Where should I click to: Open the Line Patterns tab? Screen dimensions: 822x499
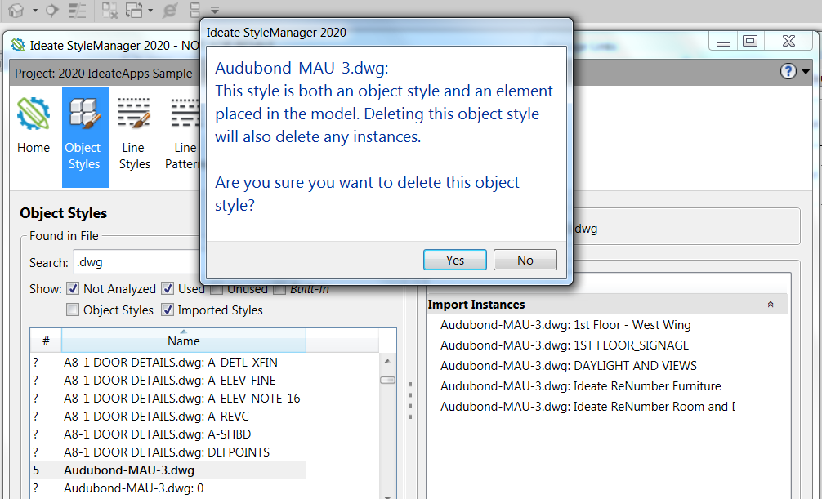pyautogui.click(x=183, y=134)
